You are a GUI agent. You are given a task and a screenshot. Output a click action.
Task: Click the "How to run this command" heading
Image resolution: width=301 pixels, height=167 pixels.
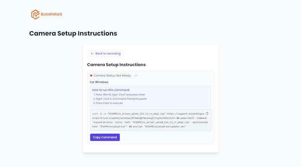pyautogui.click(x=111, y=90)
